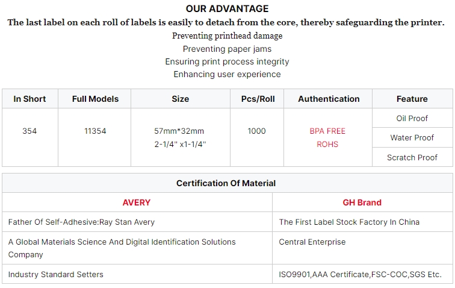
Task: Select the Authentication column header
Action: click(328, 99)
